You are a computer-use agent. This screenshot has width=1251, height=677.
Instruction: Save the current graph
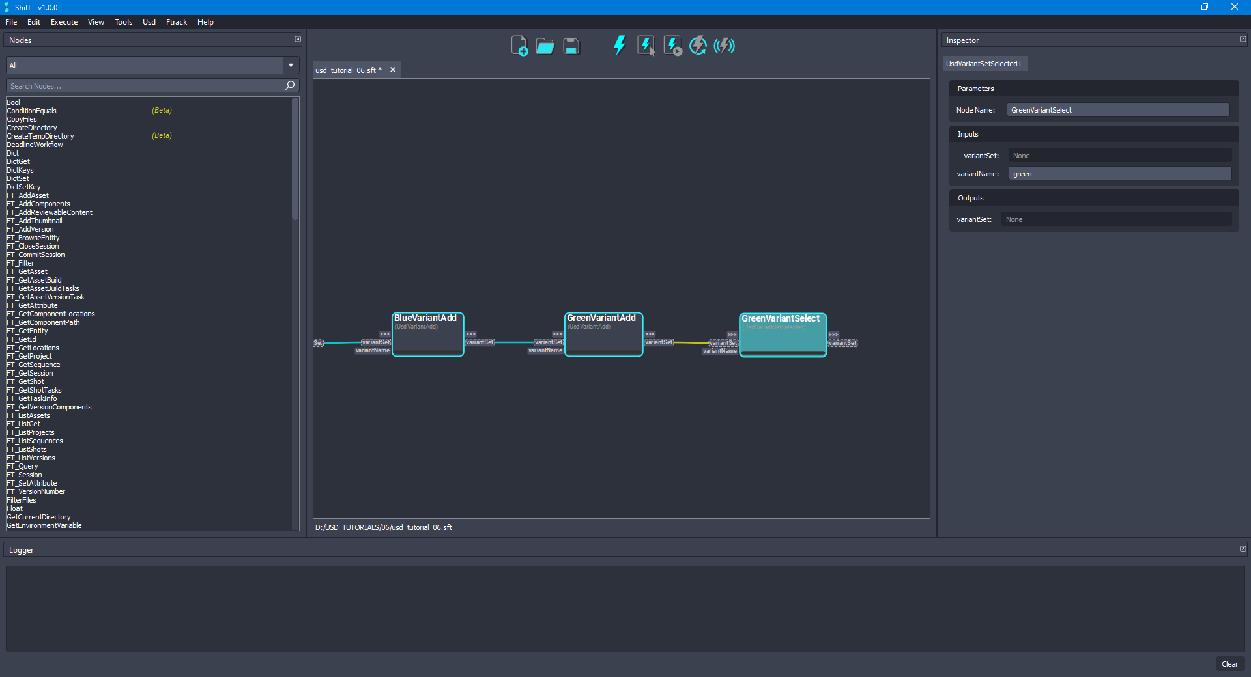click(x=571, y=46)
